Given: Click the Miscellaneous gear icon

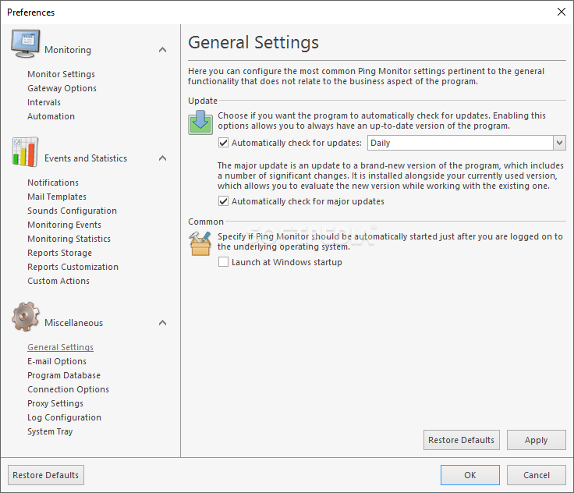Looking at the screenshot, I should (x=25, y=317).
